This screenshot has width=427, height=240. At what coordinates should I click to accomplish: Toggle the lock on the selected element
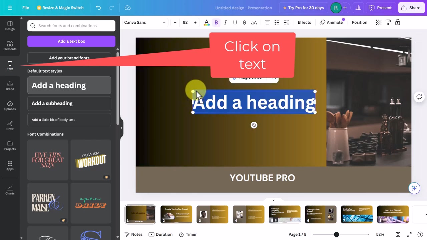pos(398,22)
